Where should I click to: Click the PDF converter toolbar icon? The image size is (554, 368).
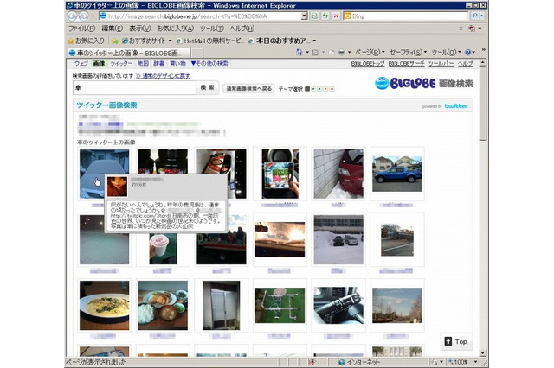click(x=471, y=29)
